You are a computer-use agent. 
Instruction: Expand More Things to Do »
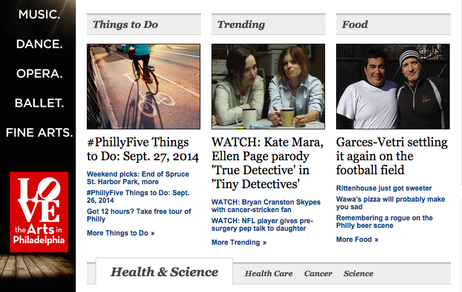(x=121, y=233)
